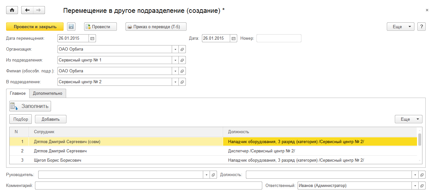Open the Из подразделения linked record icon

[x=182, y=60]
